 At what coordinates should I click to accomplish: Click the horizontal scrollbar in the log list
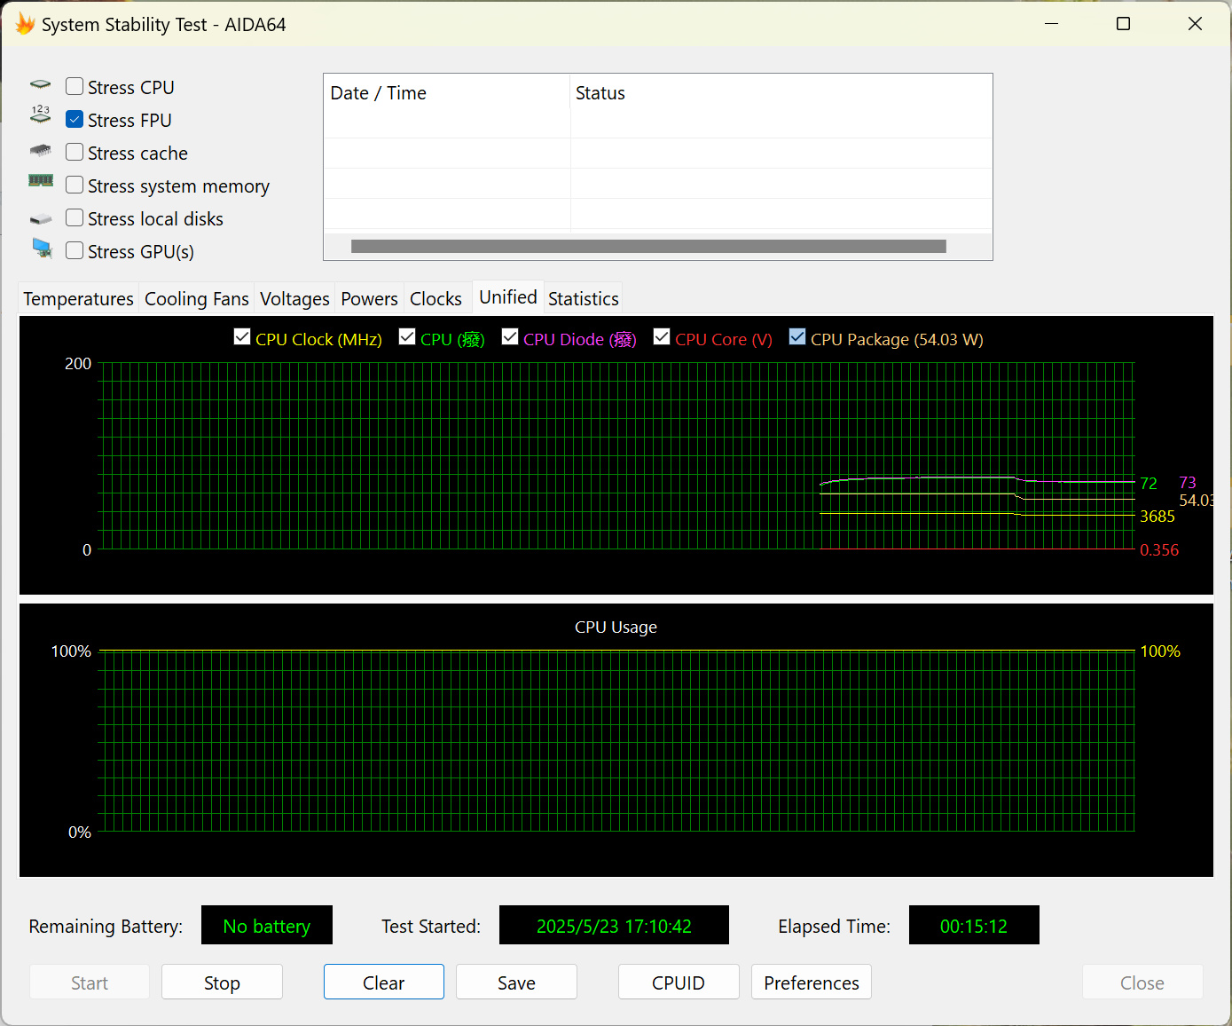point(647,247)
